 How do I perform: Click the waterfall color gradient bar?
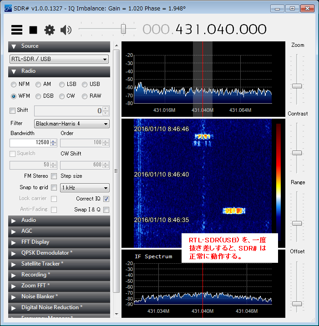coord(278,182)
